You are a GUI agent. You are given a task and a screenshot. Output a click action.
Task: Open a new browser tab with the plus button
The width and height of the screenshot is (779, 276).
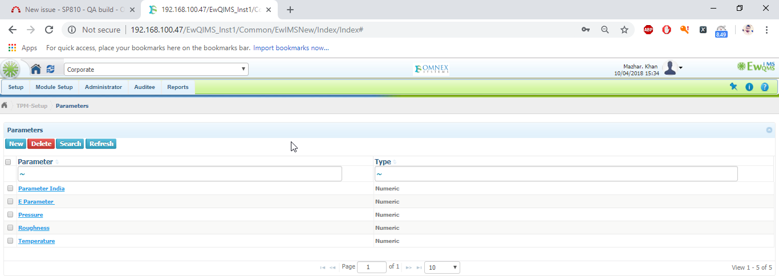point(290,10)
